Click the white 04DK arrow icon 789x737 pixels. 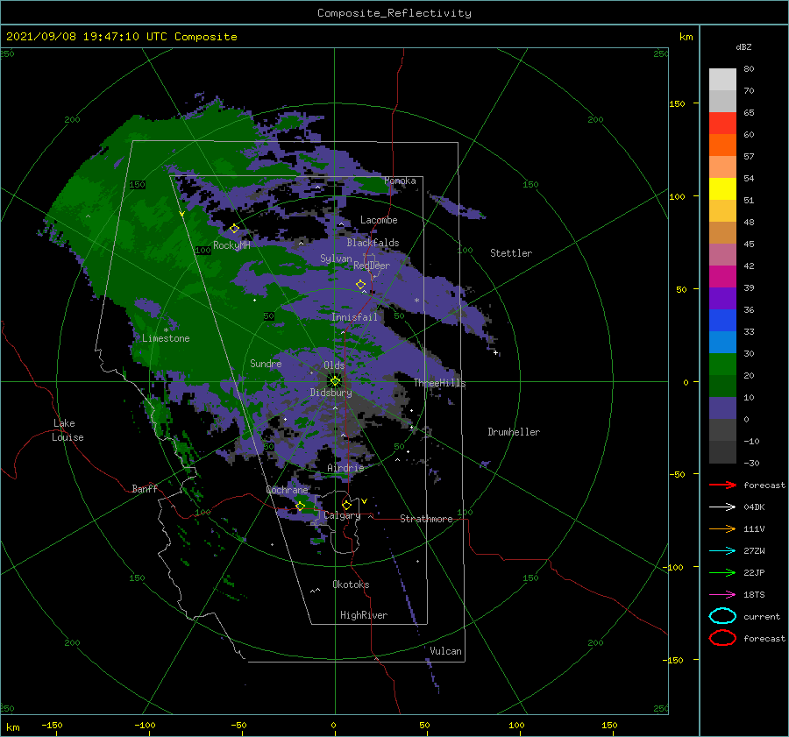pyautogui.click(x=722, y=507)
